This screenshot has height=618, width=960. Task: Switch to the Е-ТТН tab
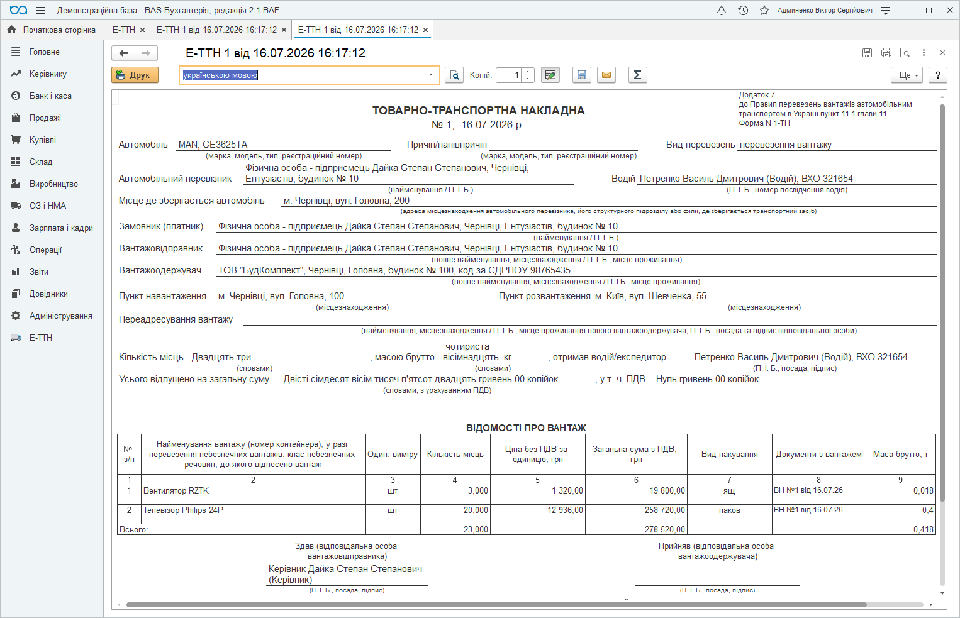(x=124, y=30)
